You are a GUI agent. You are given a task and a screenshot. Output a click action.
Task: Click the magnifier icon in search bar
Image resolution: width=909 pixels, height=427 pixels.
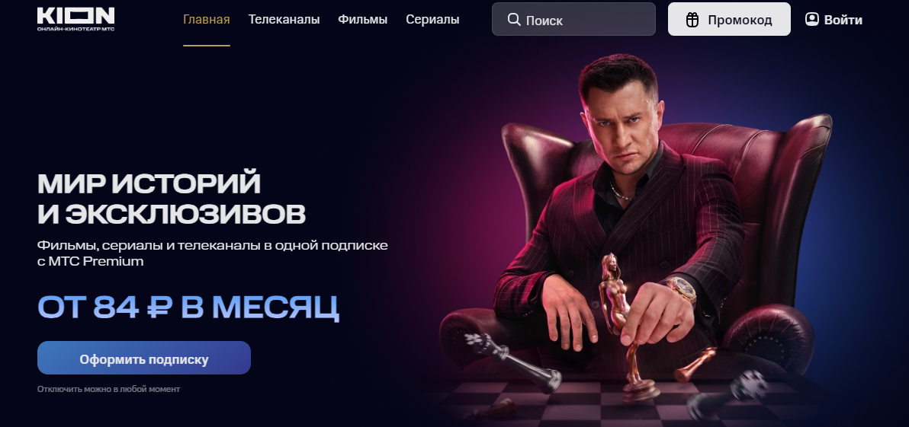pos(514,20)
